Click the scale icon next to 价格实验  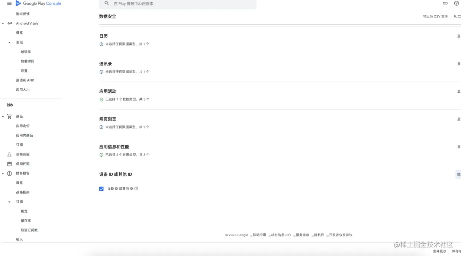click(x=9, y=154)
